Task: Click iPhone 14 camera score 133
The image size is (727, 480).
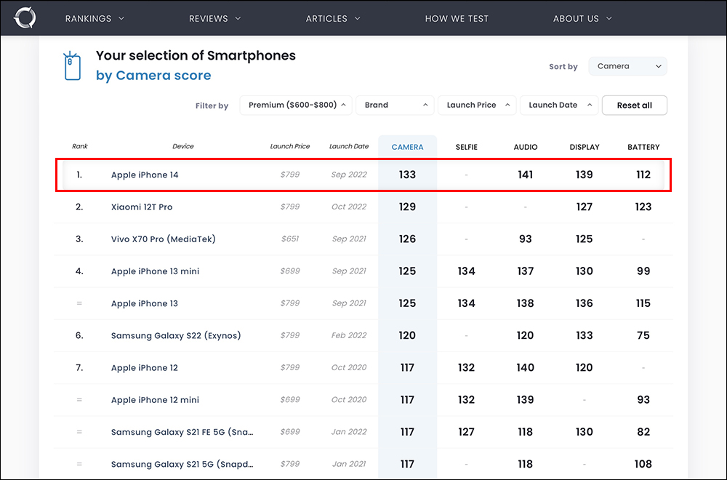Action: (407, 175)
